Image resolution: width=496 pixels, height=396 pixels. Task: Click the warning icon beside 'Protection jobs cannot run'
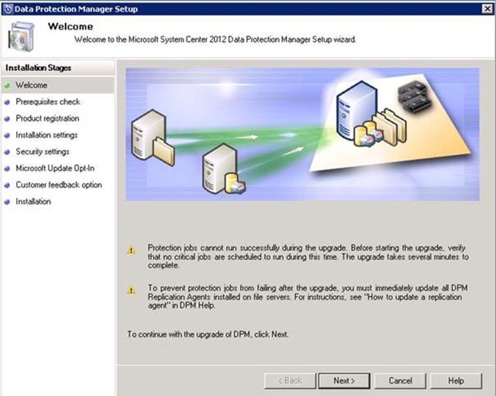(x=131, y=250)
